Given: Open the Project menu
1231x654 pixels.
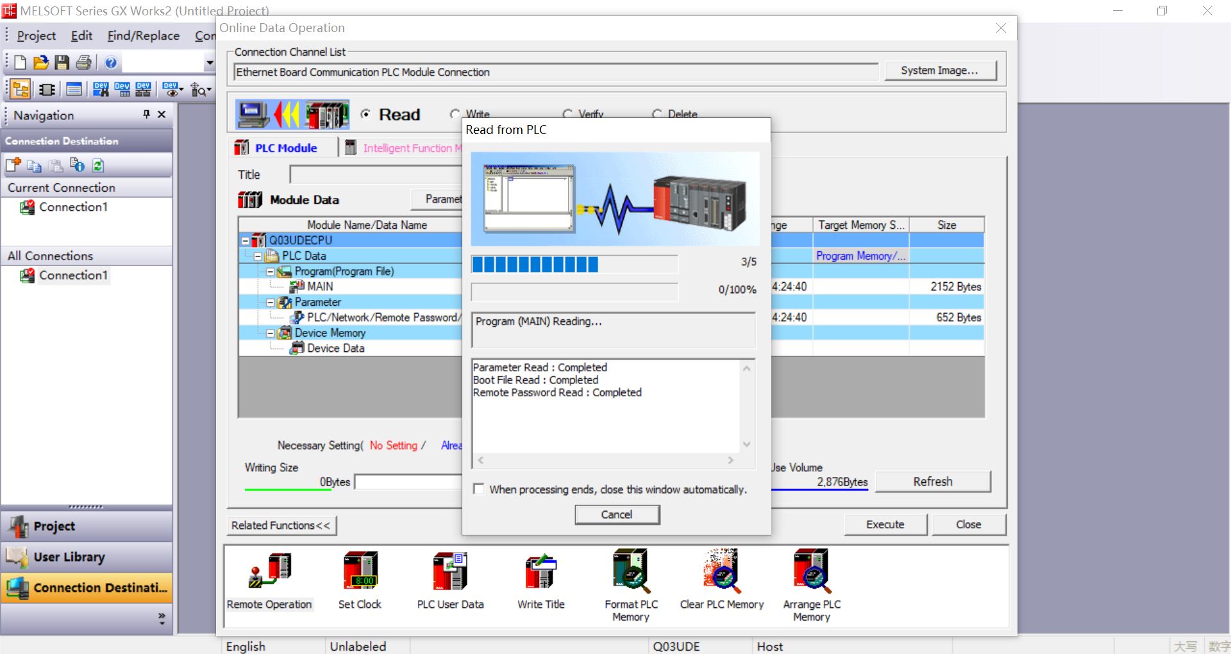Looking at the screenshot, I should tap(36, 36).
